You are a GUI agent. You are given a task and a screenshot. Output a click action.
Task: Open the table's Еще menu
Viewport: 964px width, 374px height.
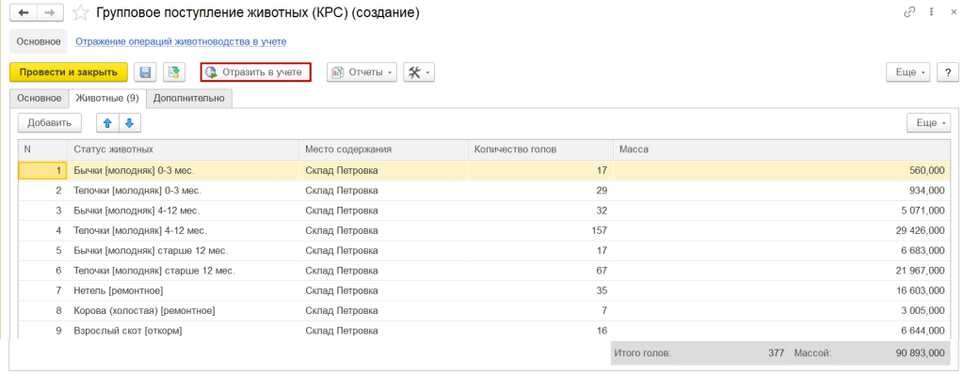coord(929,123)
